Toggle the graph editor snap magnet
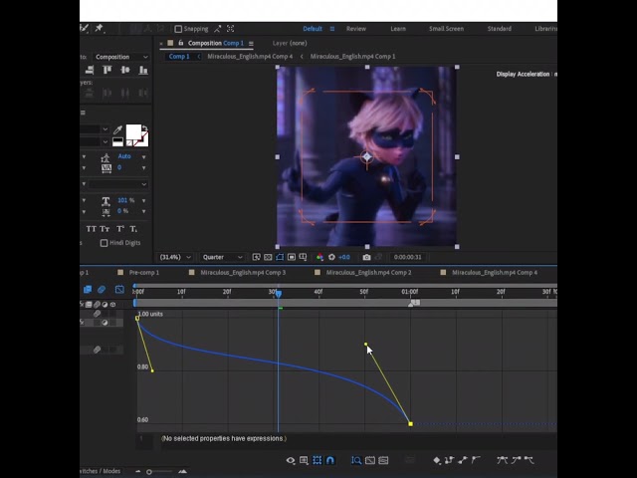637x478 pixels. click(x=330, y=460)
